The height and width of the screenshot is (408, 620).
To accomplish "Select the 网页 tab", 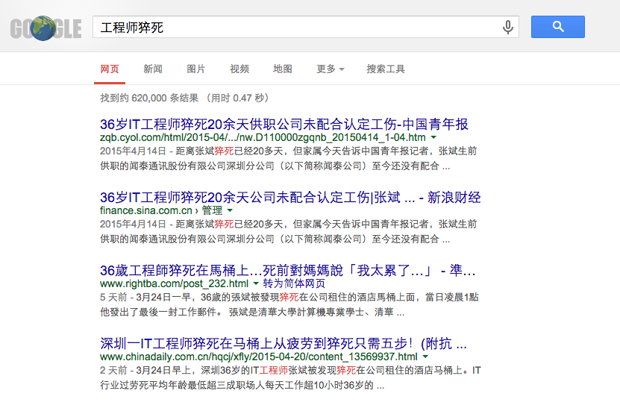I will [x=110, y=69].
